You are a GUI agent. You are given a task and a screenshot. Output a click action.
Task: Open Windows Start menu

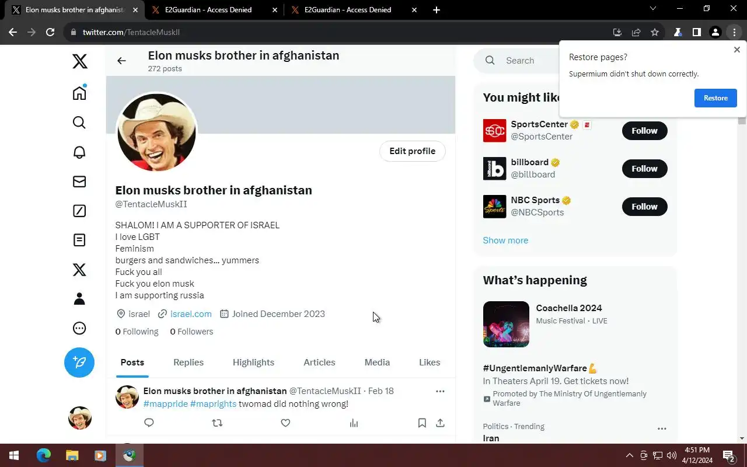(x=14, y=455)
